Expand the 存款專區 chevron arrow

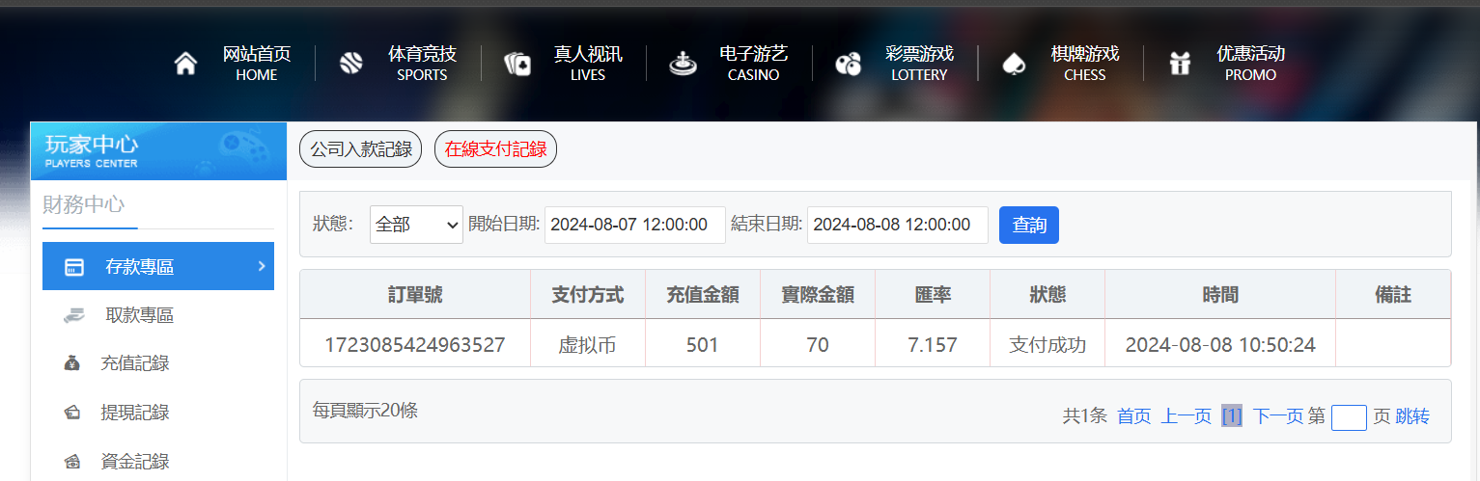coord(261,266)
